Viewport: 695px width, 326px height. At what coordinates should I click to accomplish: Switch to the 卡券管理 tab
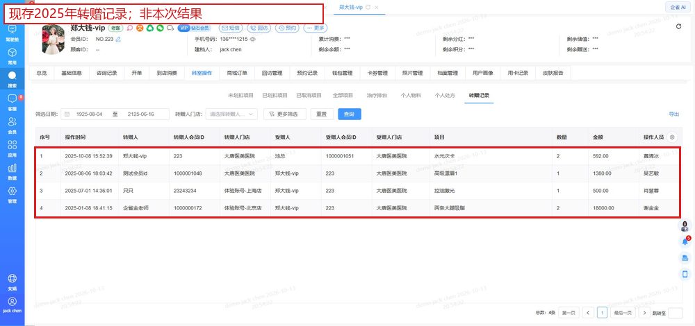tap(377, 74)
